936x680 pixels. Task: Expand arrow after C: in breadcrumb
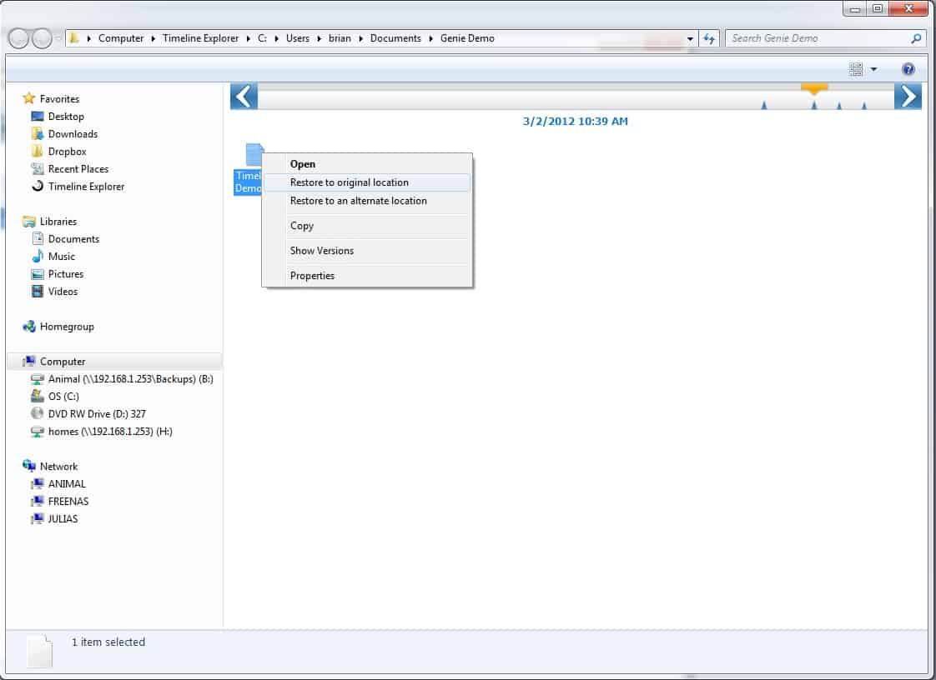[x=276, y=38]
